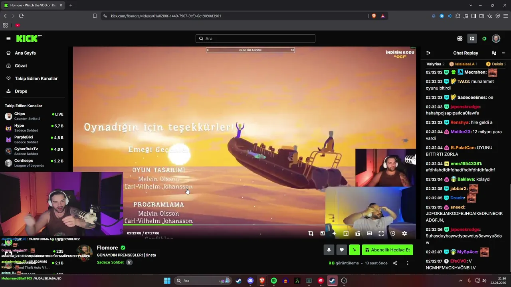Viewport: 511px width, 287px height.
Task: Open the Windows Start menu
Action: coord(167,281)
